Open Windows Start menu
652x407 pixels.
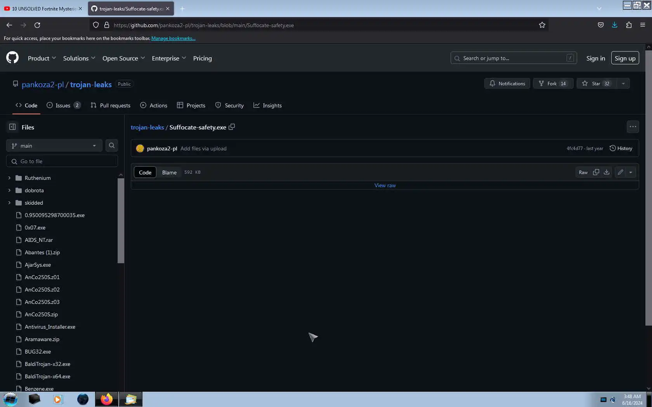(x=10, y=399)
